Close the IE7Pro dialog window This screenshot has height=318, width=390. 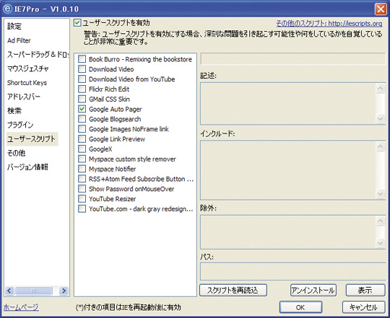pyautogui.click(x=381, y=9)
